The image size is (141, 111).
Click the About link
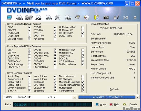(x=103, y=104)
